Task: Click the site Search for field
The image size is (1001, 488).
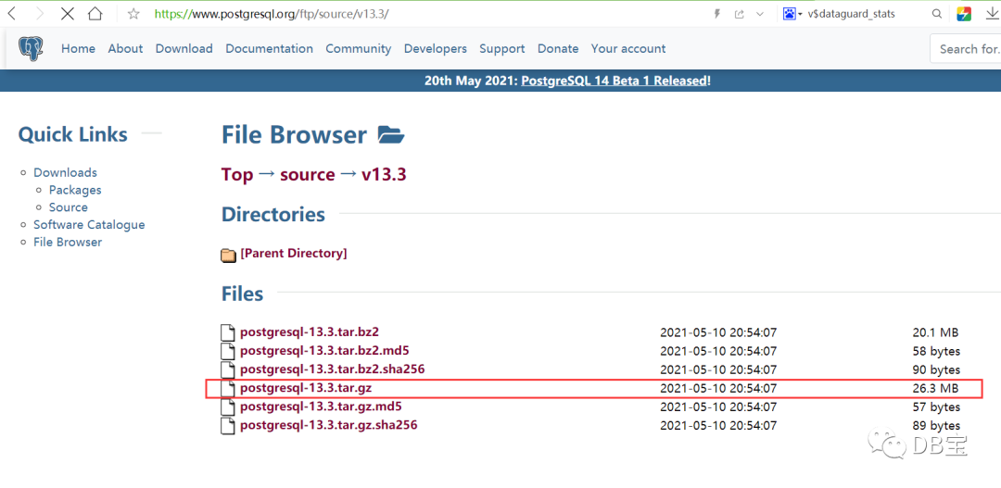Action: [966, 49]
